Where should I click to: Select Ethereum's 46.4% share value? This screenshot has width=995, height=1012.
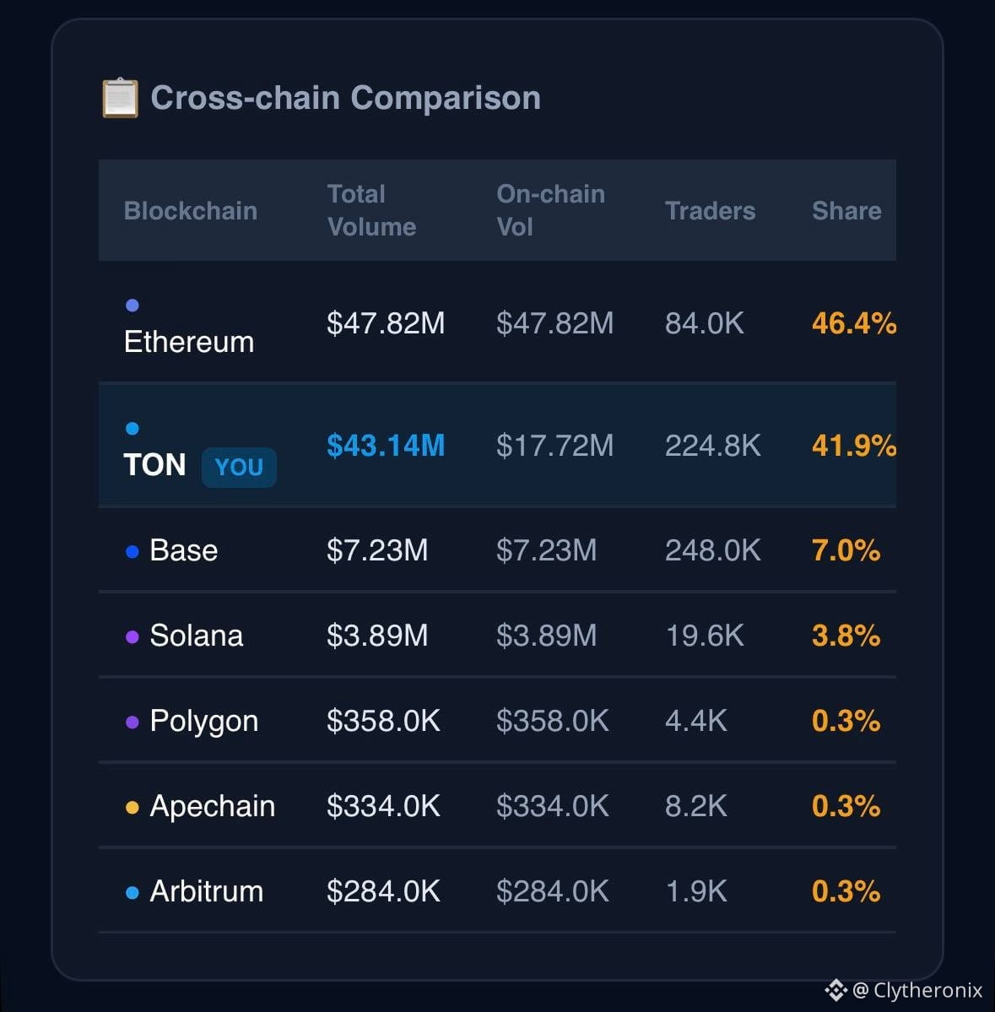click(x=854, y=323)
